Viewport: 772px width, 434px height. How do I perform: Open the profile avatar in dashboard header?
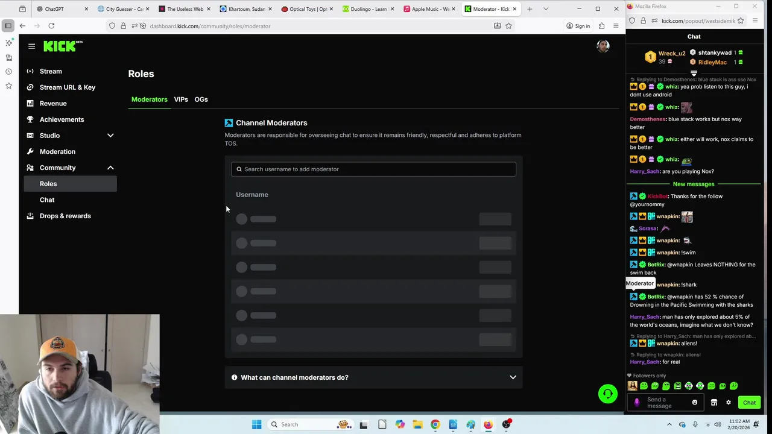point(603,46)
